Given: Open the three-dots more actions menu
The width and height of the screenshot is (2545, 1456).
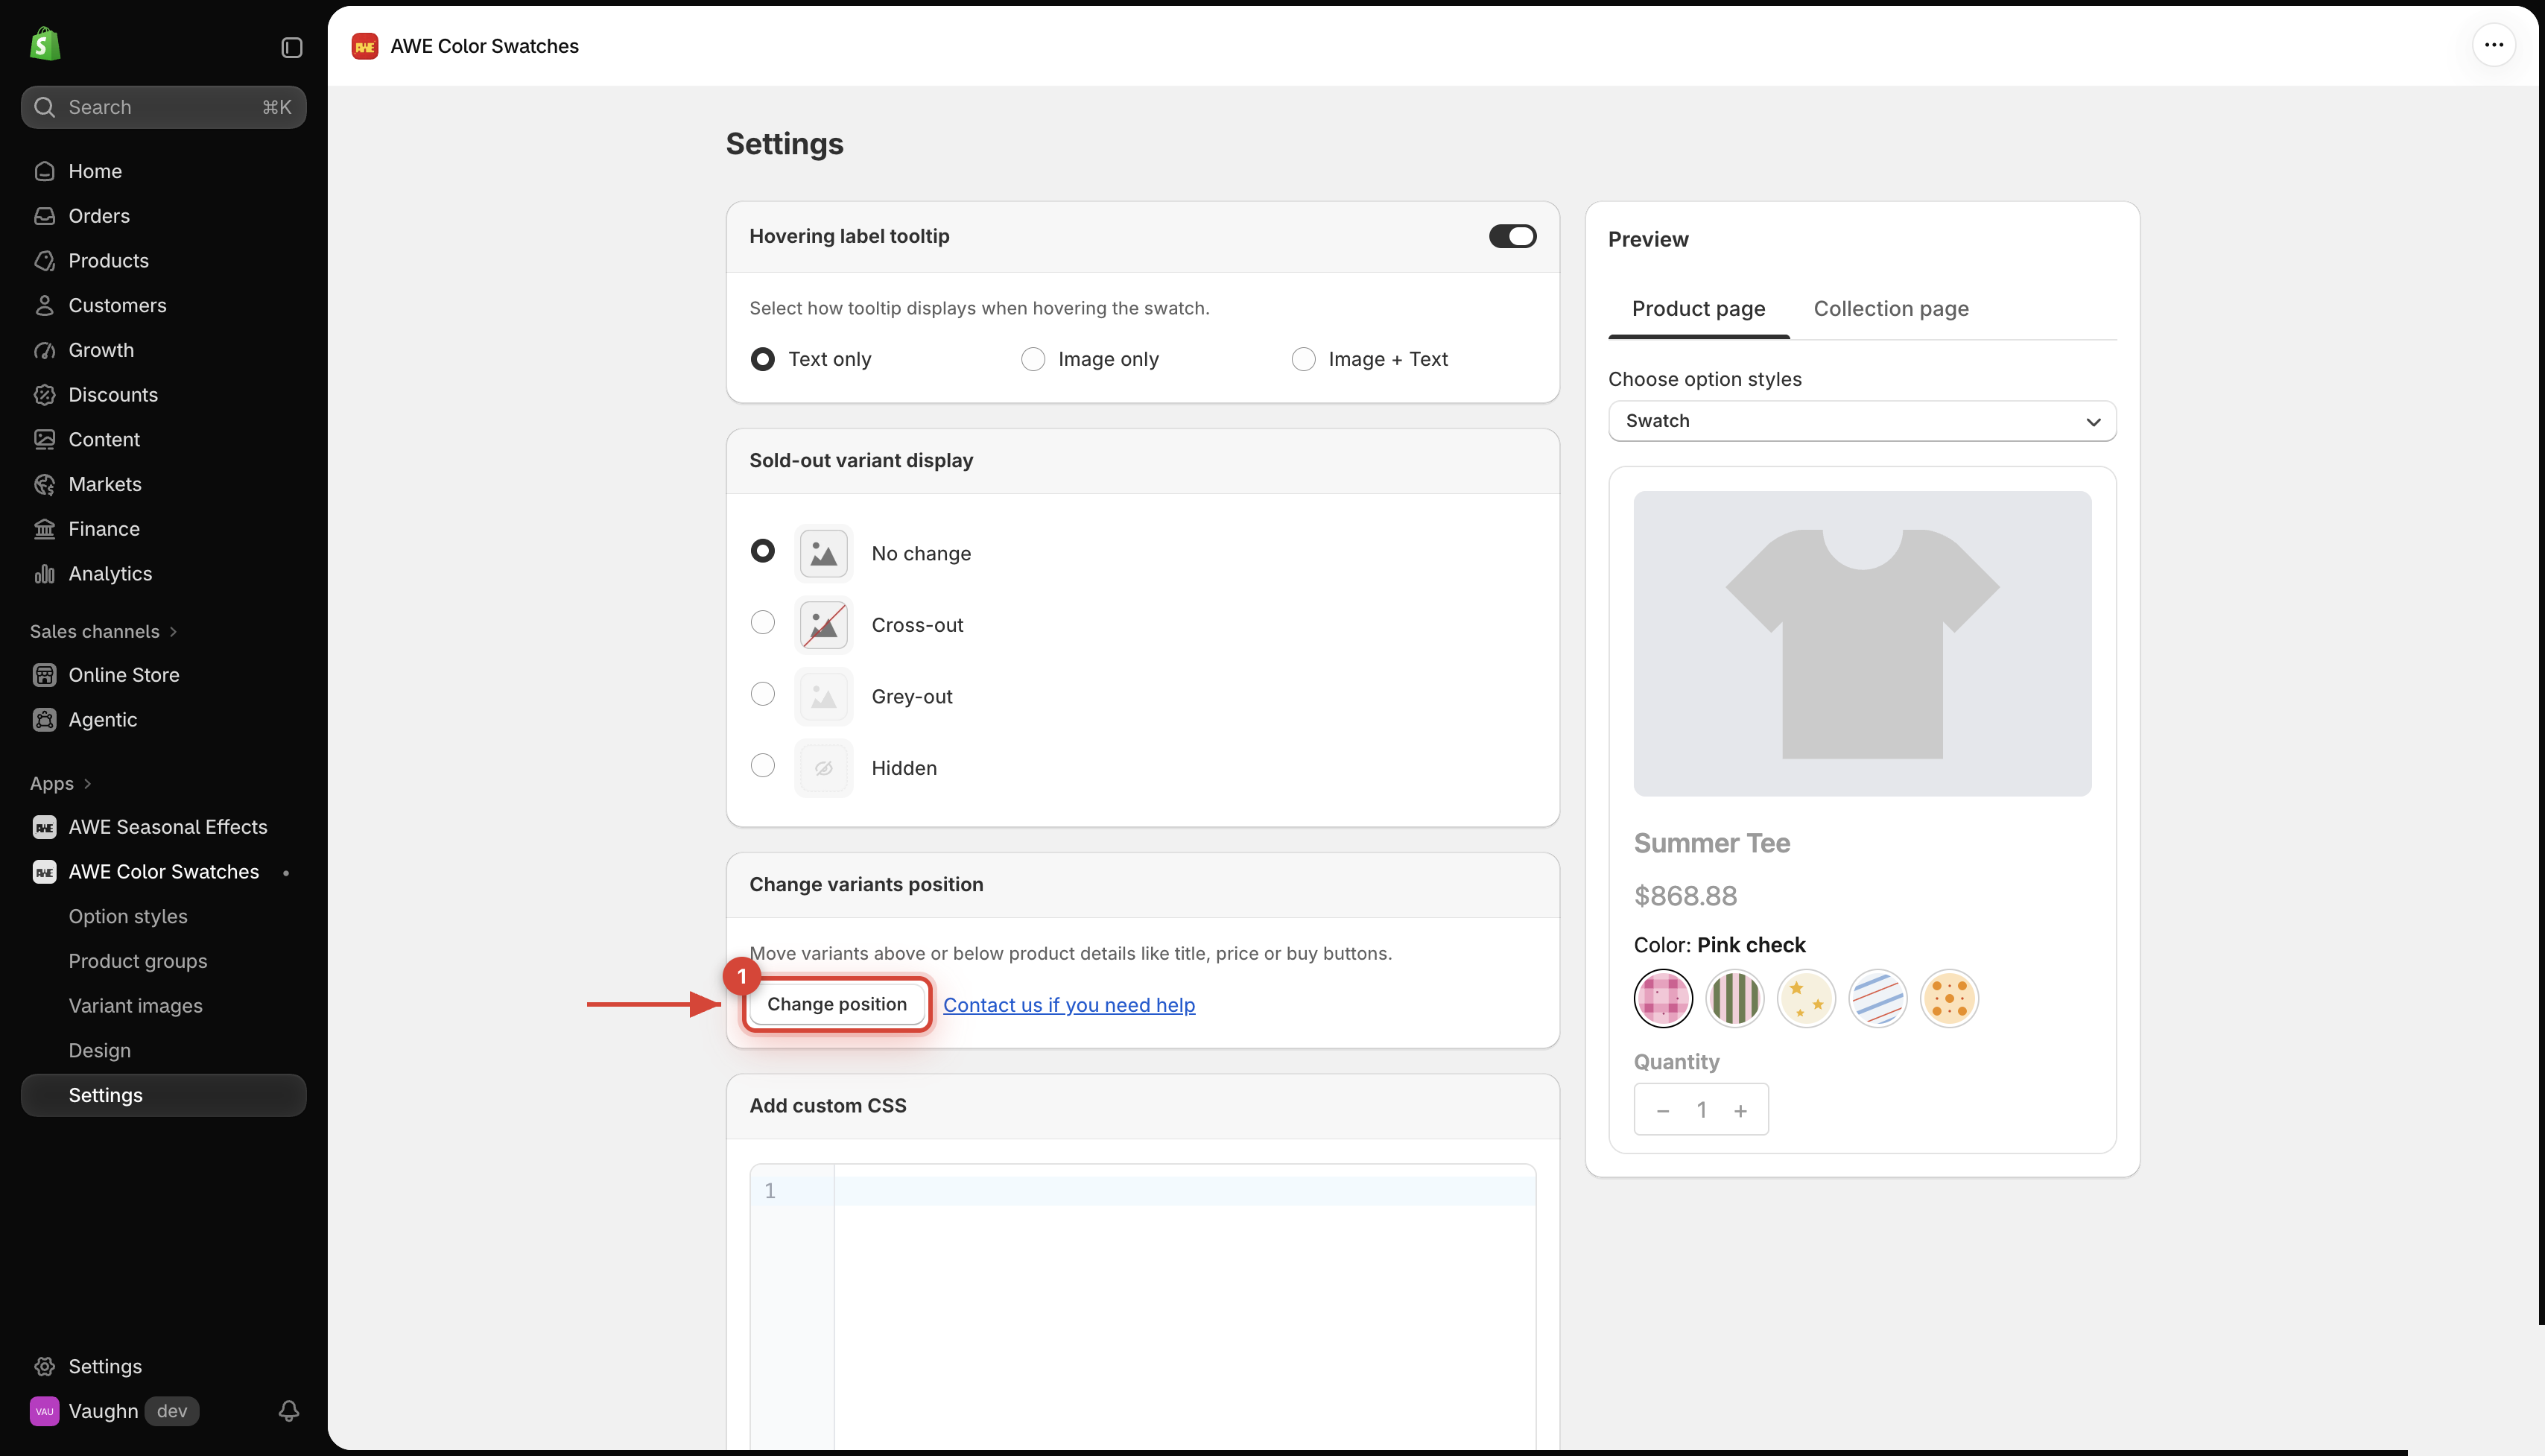Looking at the screenshot, I should coord(2493,45).
